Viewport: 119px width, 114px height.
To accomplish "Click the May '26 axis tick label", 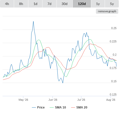I will pyautogui.click(x=23, y=100).
